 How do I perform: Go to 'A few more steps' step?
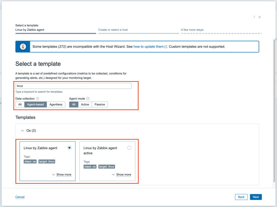tap(221, 31)
